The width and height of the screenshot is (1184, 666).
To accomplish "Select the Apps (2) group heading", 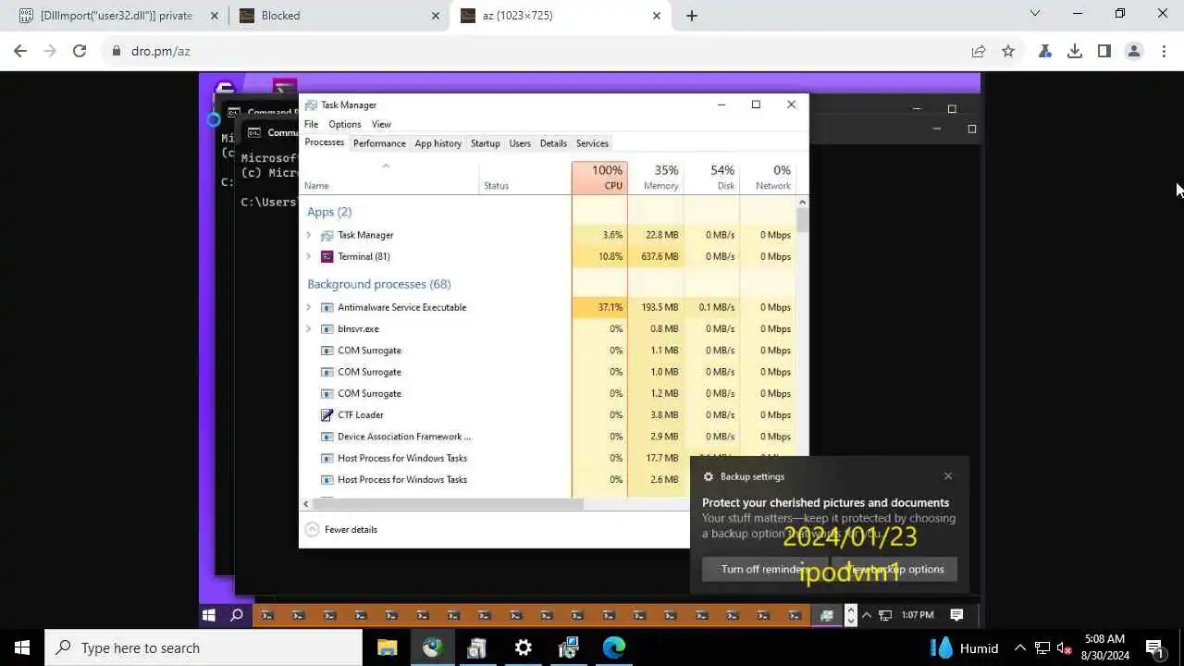I will tap(329, 212).
